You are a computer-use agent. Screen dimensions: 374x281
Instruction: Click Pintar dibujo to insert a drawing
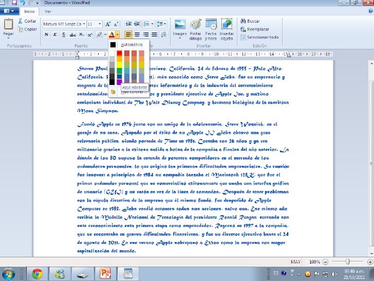pos(196,29)
